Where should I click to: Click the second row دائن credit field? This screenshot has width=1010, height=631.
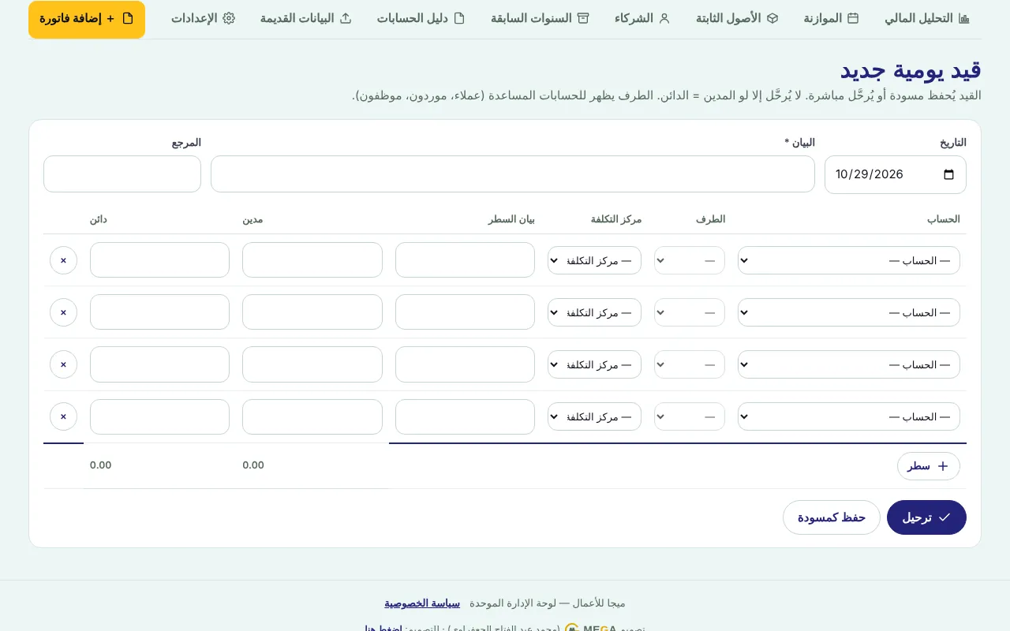click(x=159, y=312)
